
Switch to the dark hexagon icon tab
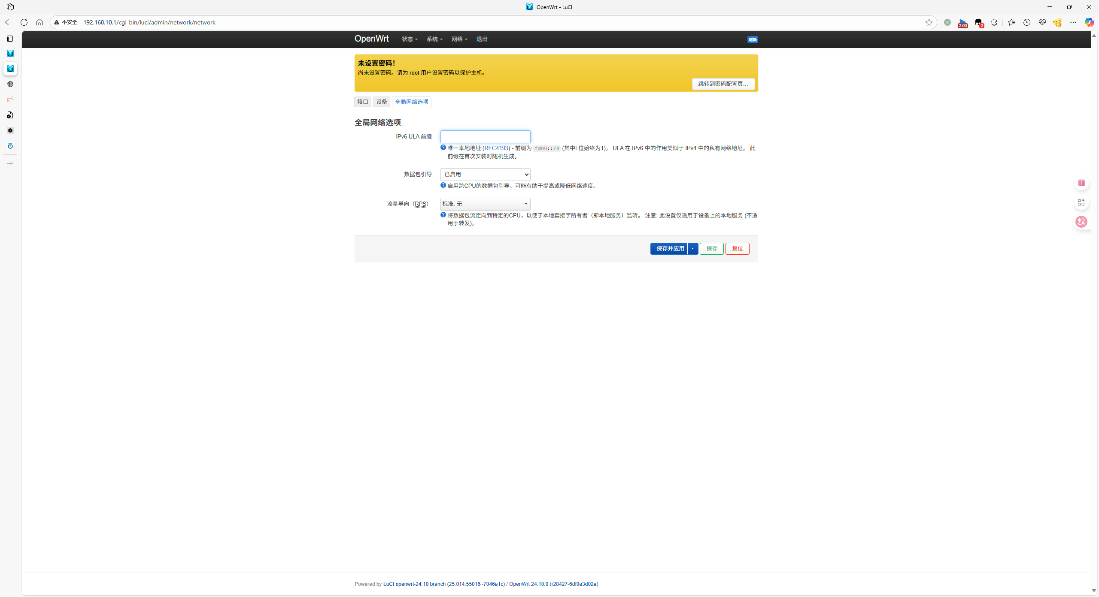10,130
